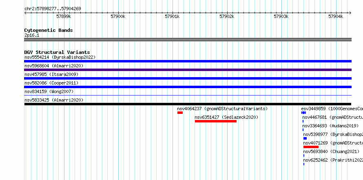Click the 57900k ruler tick label
This screenshot has width=363, height=180.
(x=118, y=16)
